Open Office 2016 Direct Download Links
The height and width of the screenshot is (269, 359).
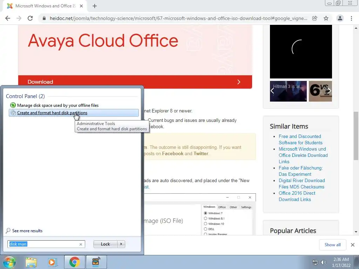click(x=297, y=196)
